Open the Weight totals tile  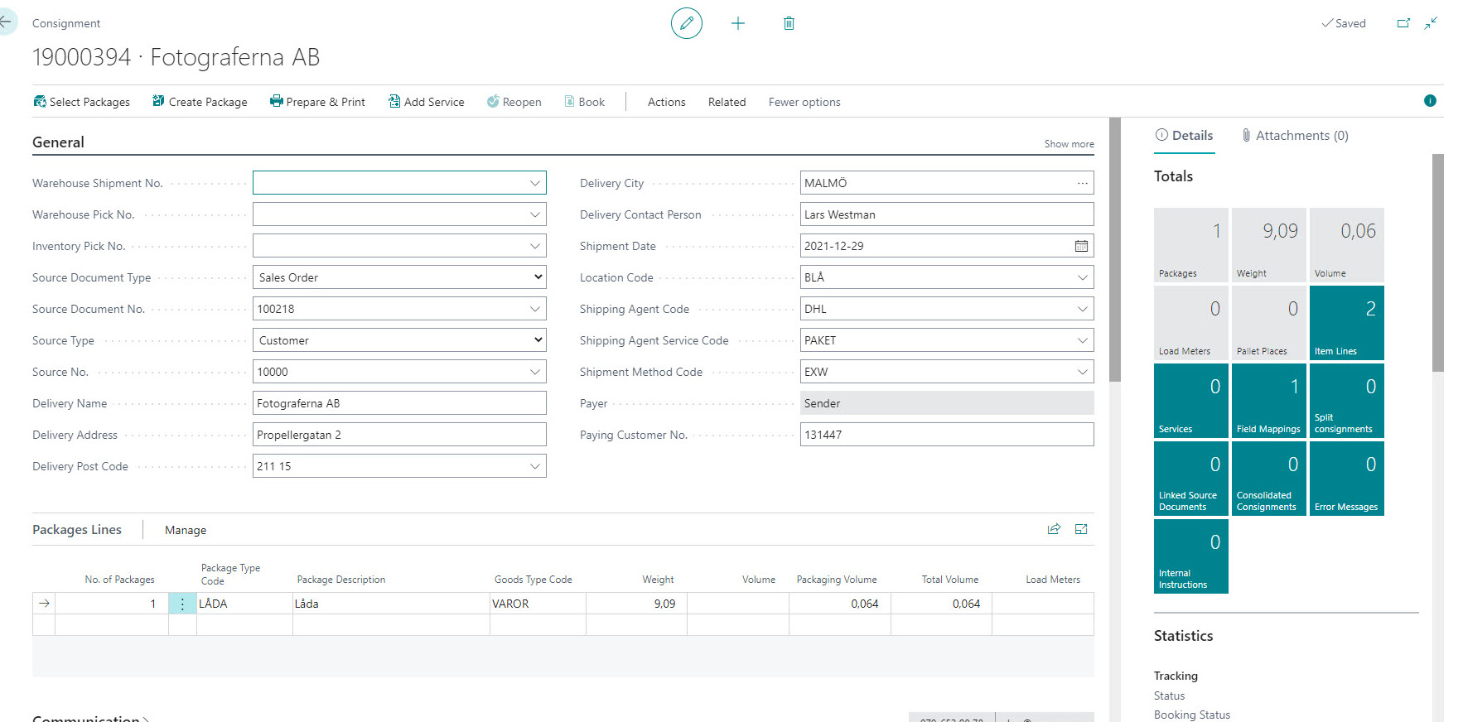pos(1268,244)
